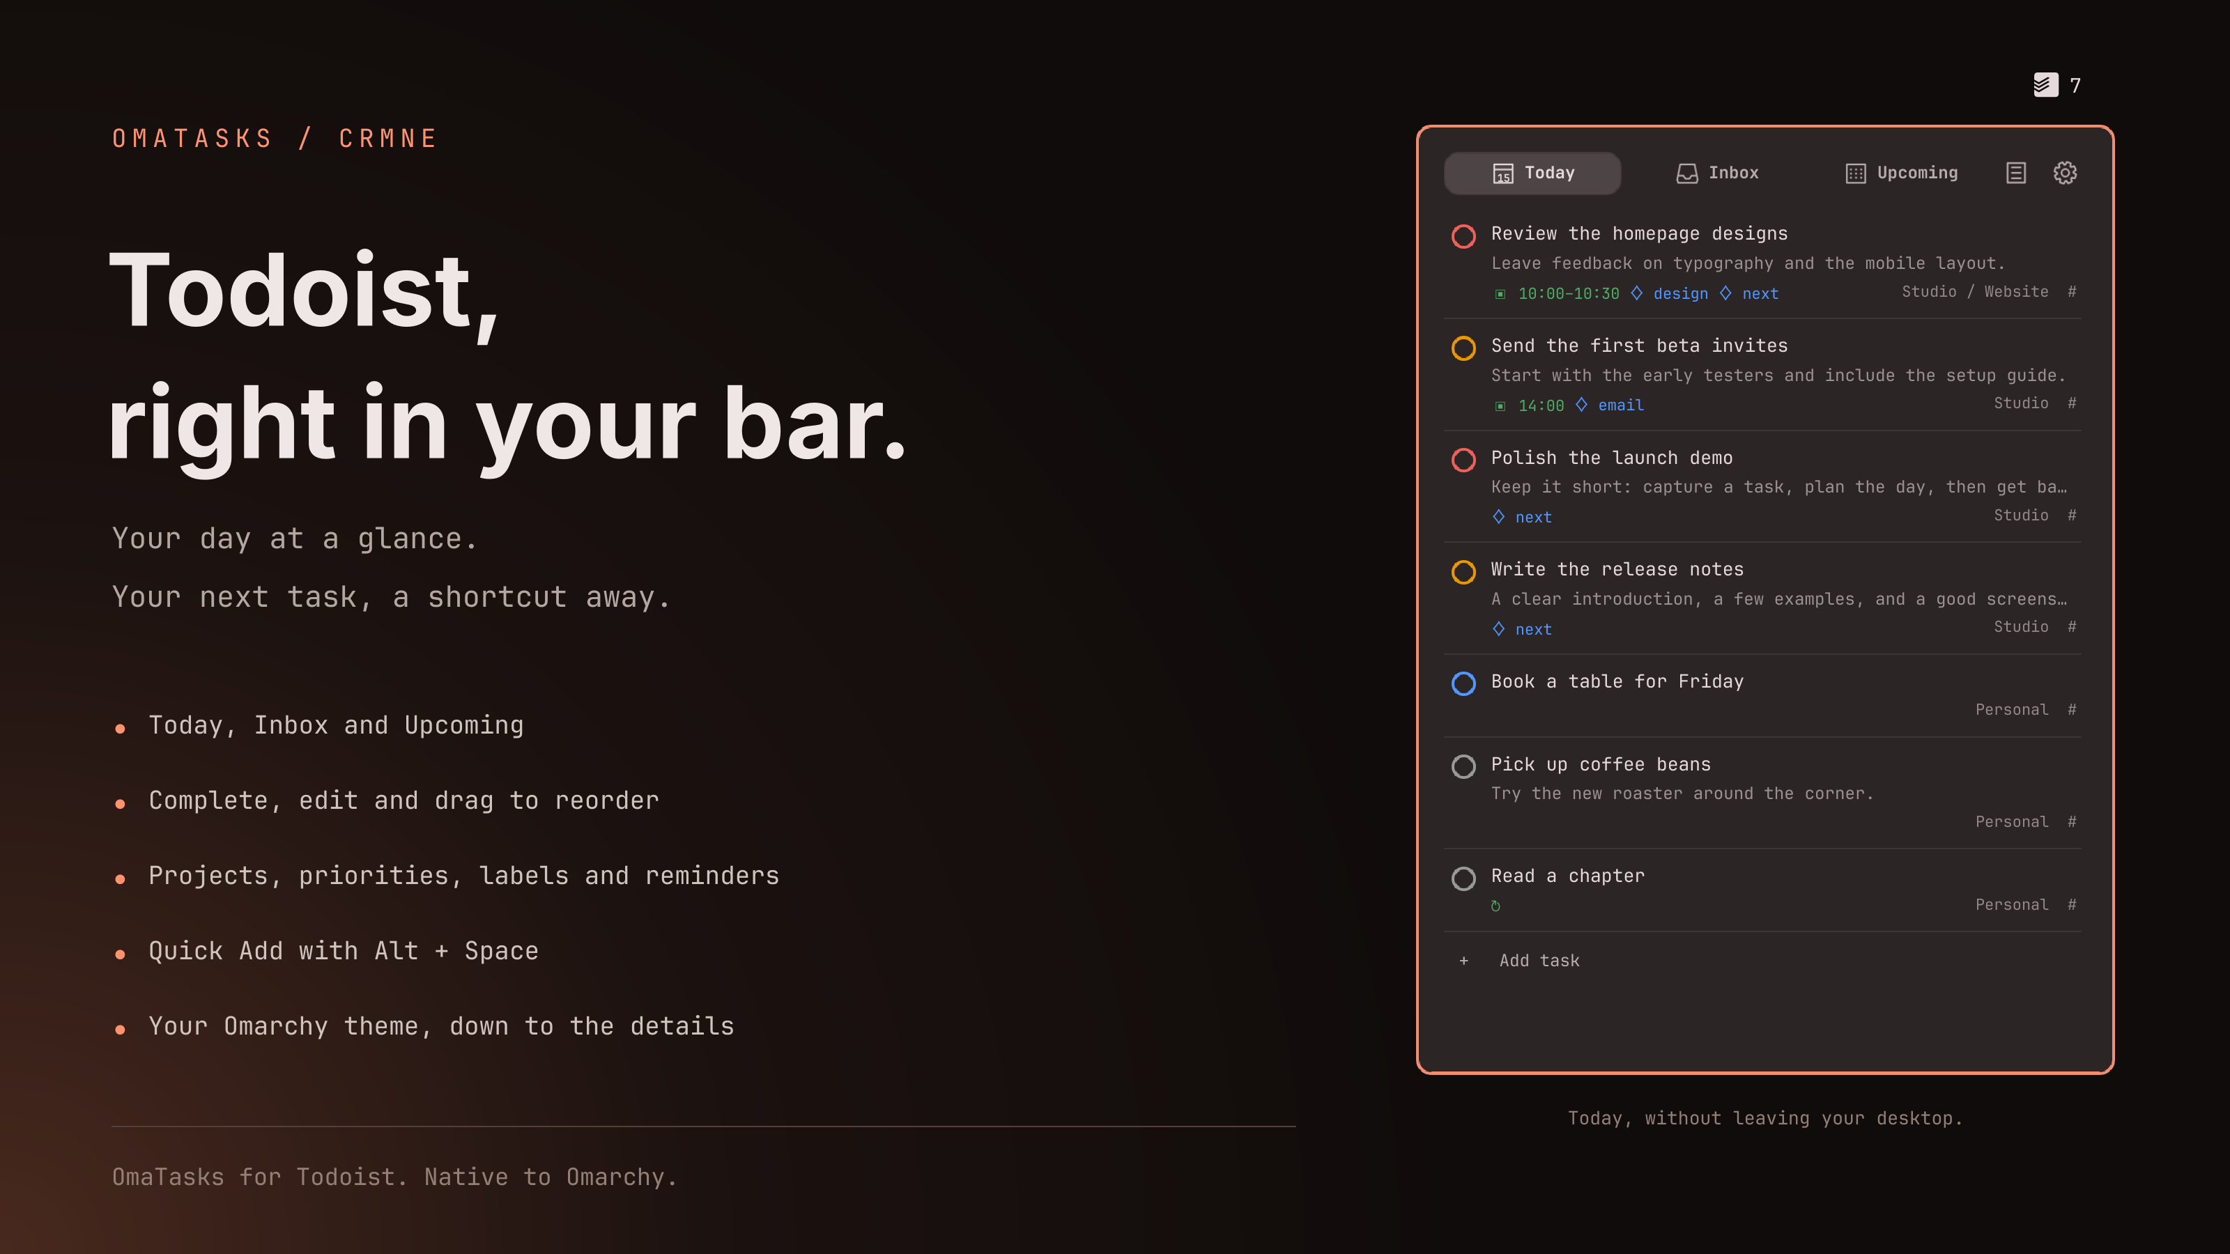This screenshot has height=1254, width=2230.
Task: Switch to the Today tab
Action: pyautogui.click(x=1532, y=173)
